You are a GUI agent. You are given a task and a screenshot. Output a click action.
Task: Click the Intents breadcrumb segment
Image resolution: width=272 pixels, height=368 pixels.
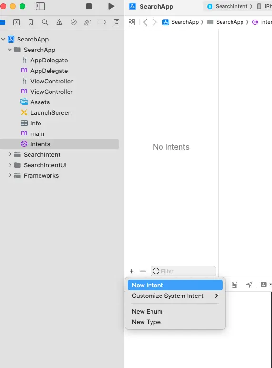[x=262, y=22]
